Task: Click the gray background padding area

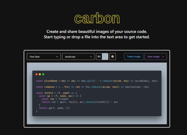Action: click(97, 66)
